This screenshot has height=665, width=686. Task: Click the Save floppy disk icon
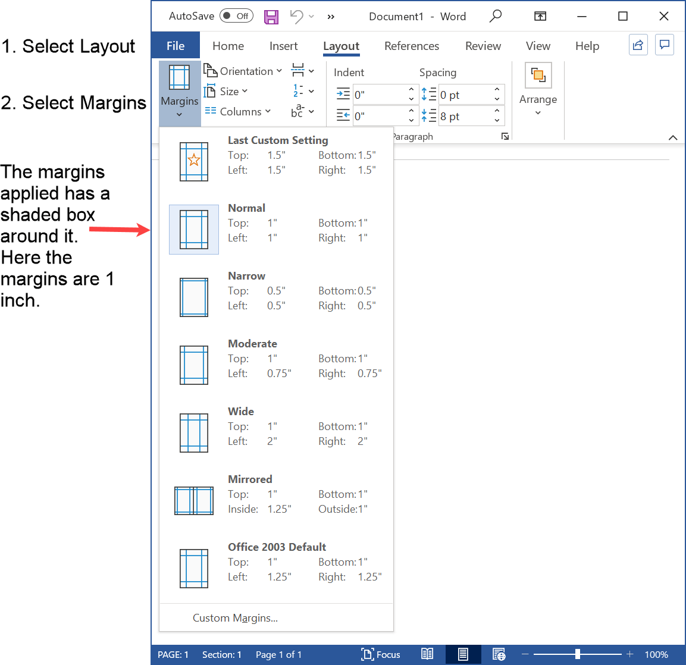(x=271, y=17)
